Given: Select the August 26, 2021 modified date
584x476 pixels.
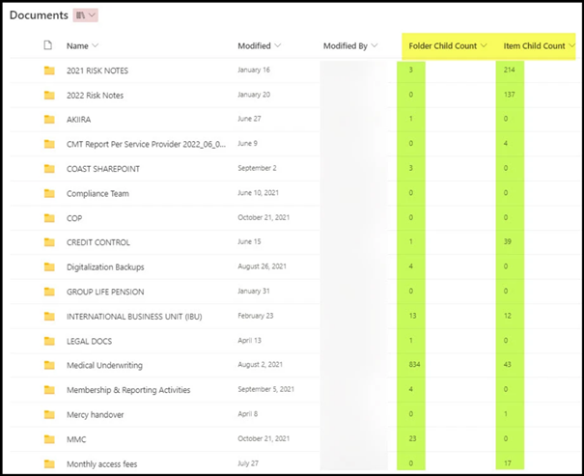Looking at the screenshot, I should tap(263, 266).
